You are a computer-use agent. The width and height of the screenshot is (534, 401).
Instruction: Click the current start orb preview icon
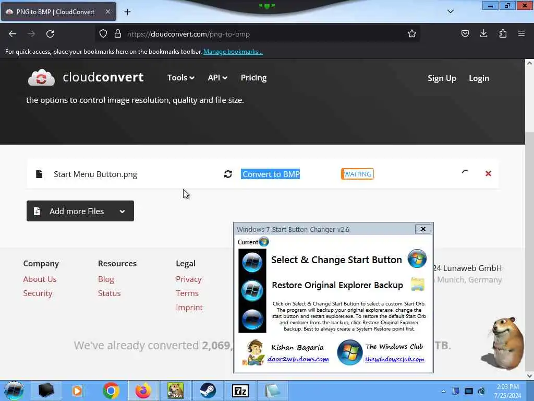click(264, 242)
